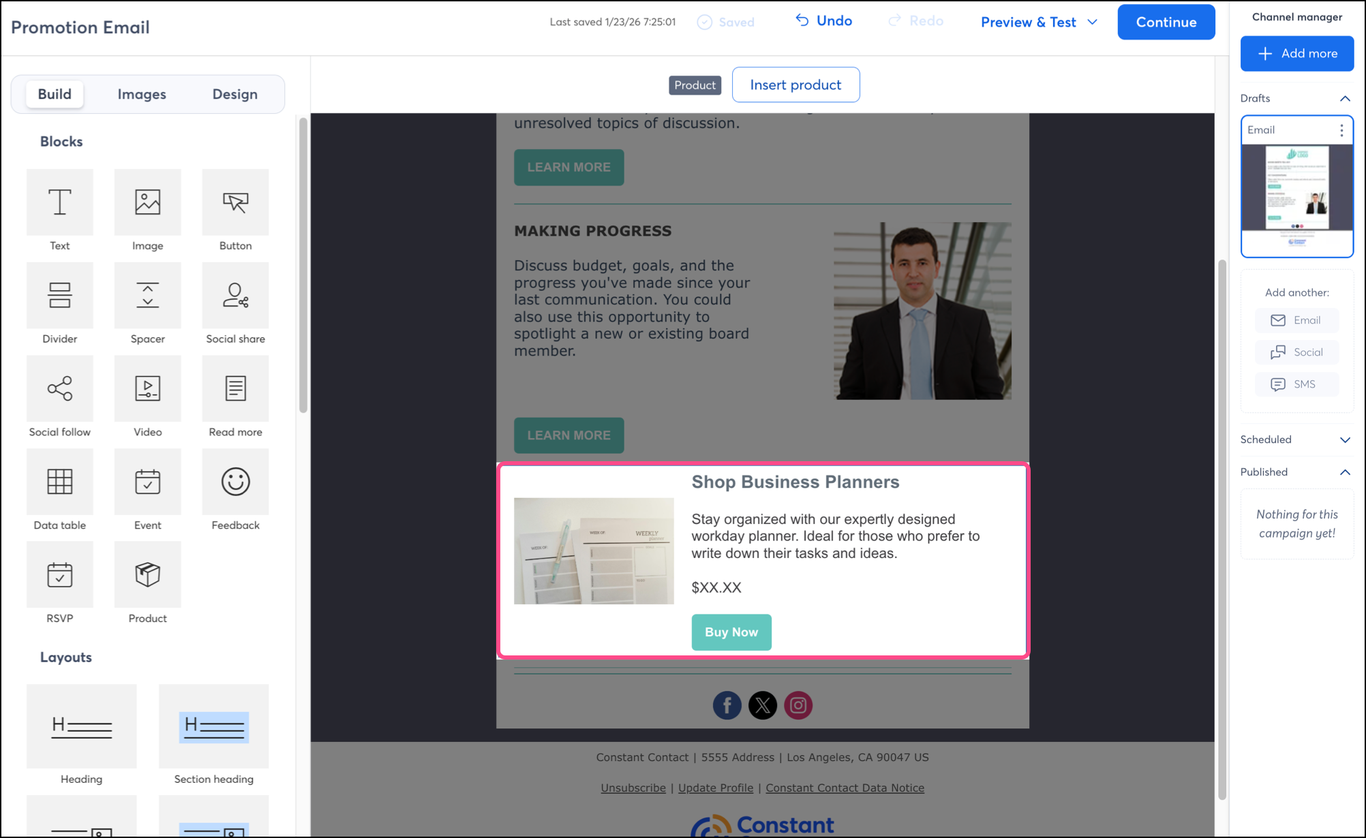Collapse the Drafts section
This screenshot has height=838, width=1366.
click(1344, 99)
